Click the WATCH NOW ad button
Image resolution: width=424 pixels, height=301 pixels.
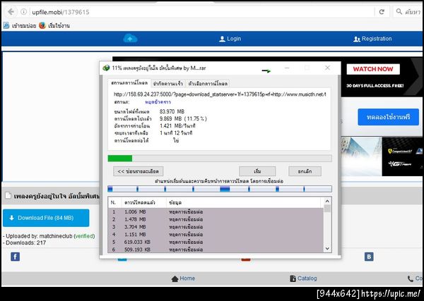[x=373, y=69]
